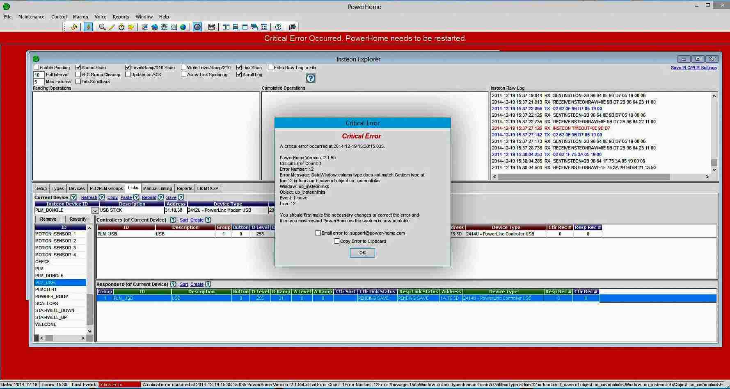730x389 pixels.
Task: Click the yellow star toolbar icon
Action: click(x=131, y=27)
